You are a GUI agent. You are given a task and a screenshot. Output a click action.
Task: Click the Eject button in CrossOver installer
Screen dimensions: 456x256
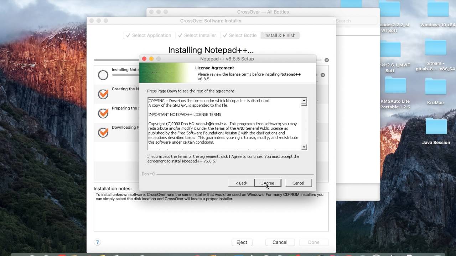point(242,242)
